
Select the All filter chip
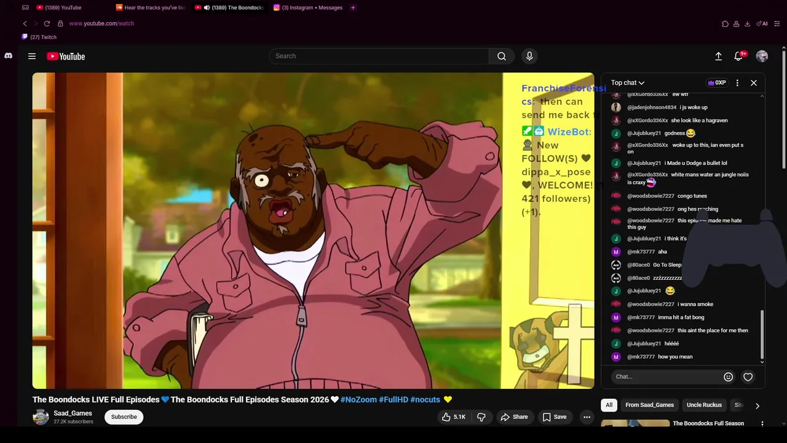609,405
